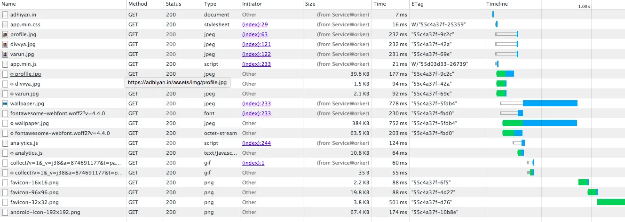The image size is (625, 222).
Task: Open the (index):1 initiator link
Action: point(253,163)
